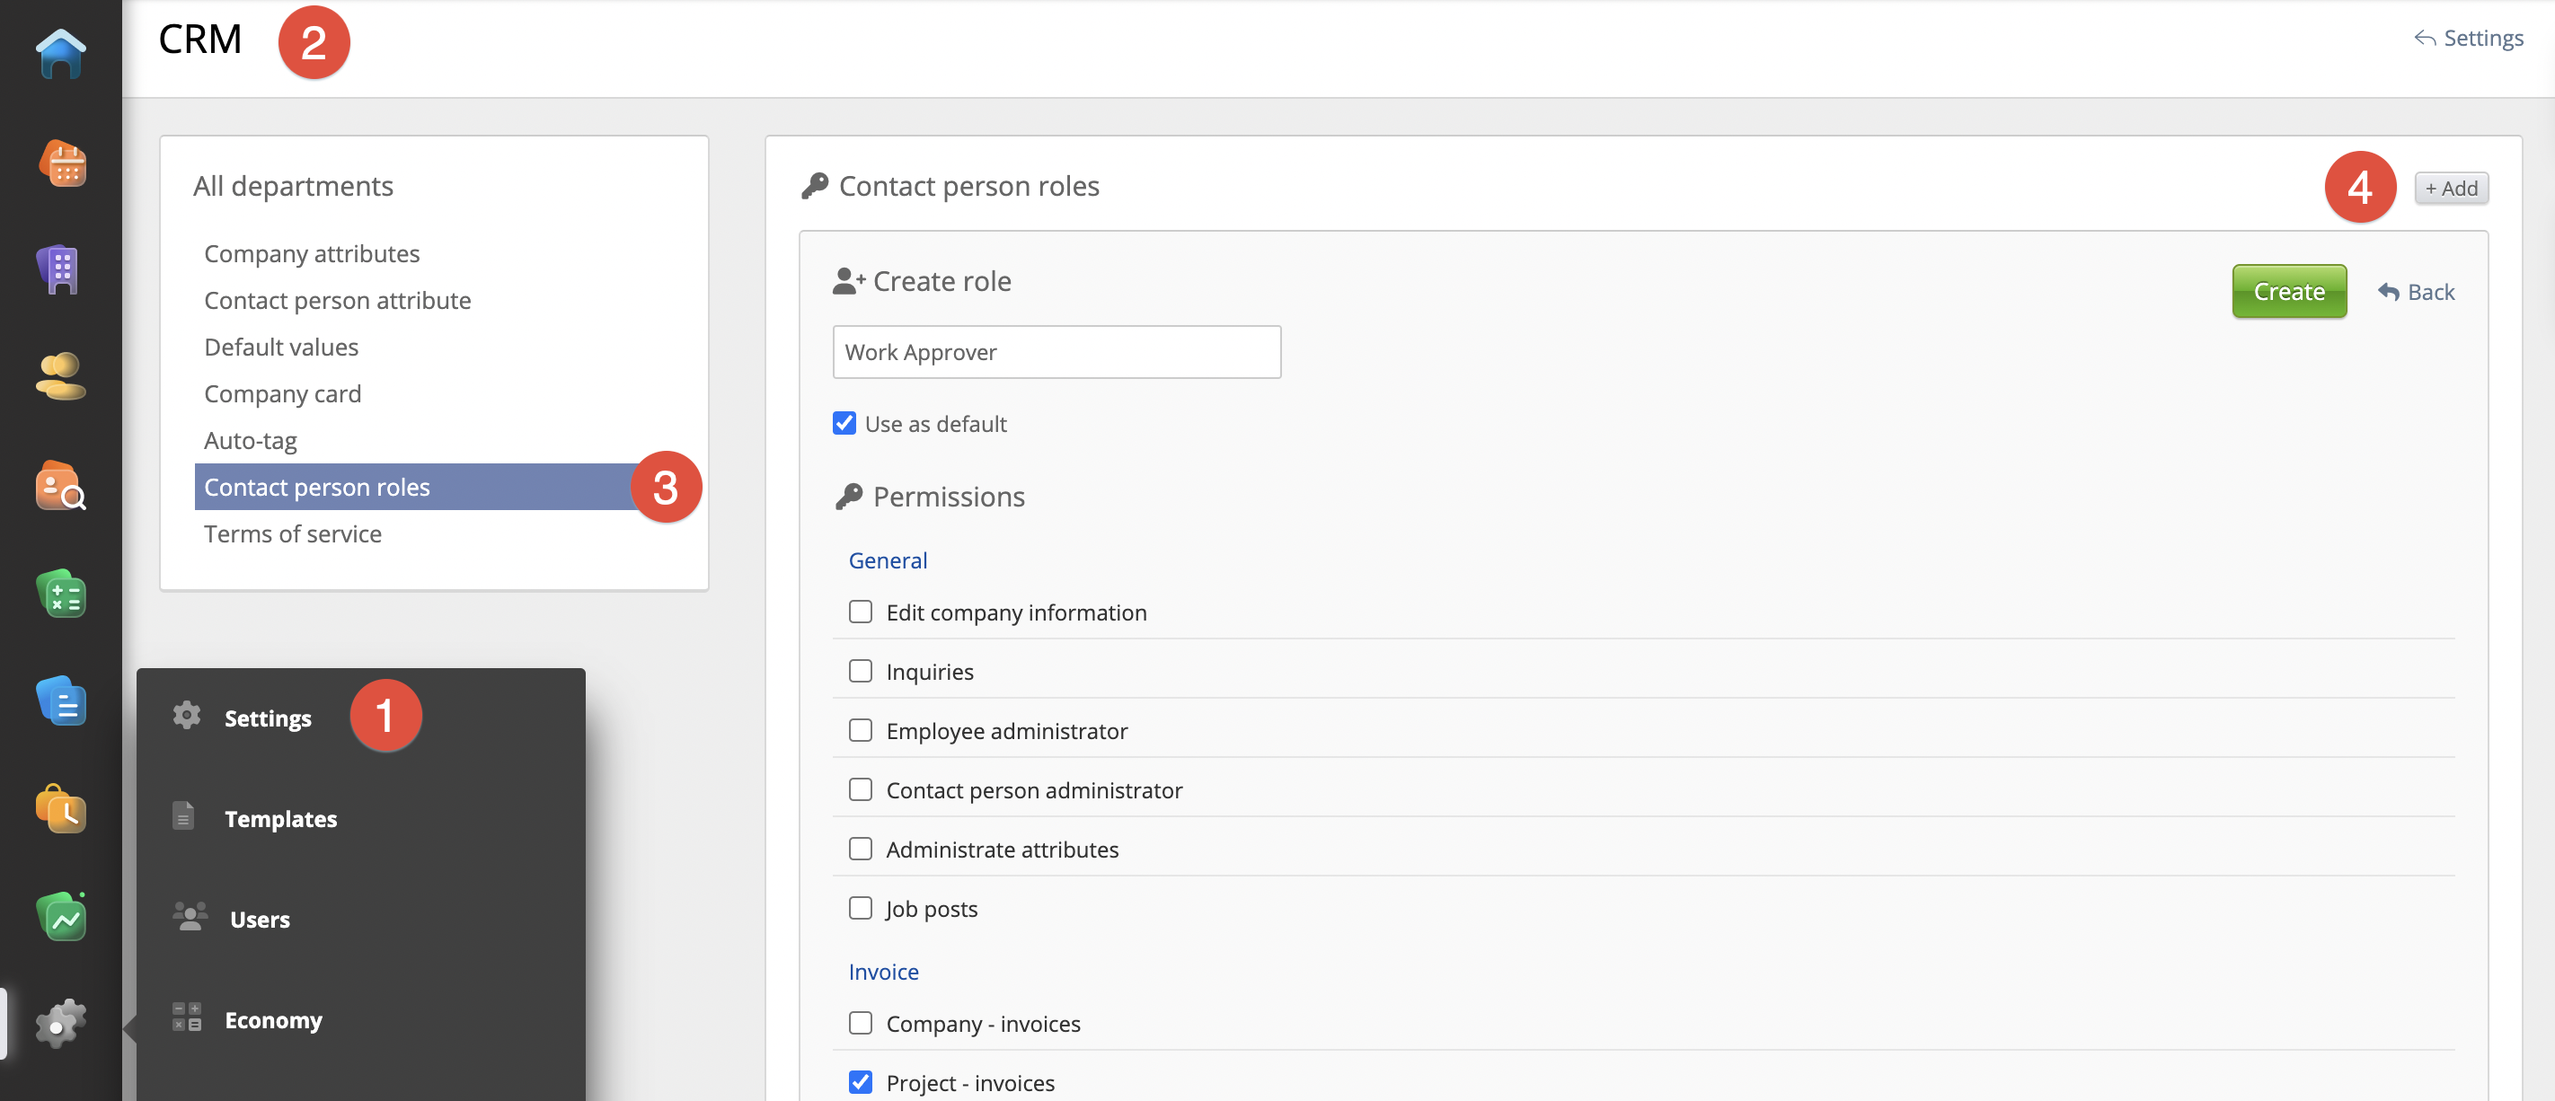Uncheck the Use as default checkbox
This screenshot has width=2555, height=1101.
pyautogui.click(x=844, y=424)
